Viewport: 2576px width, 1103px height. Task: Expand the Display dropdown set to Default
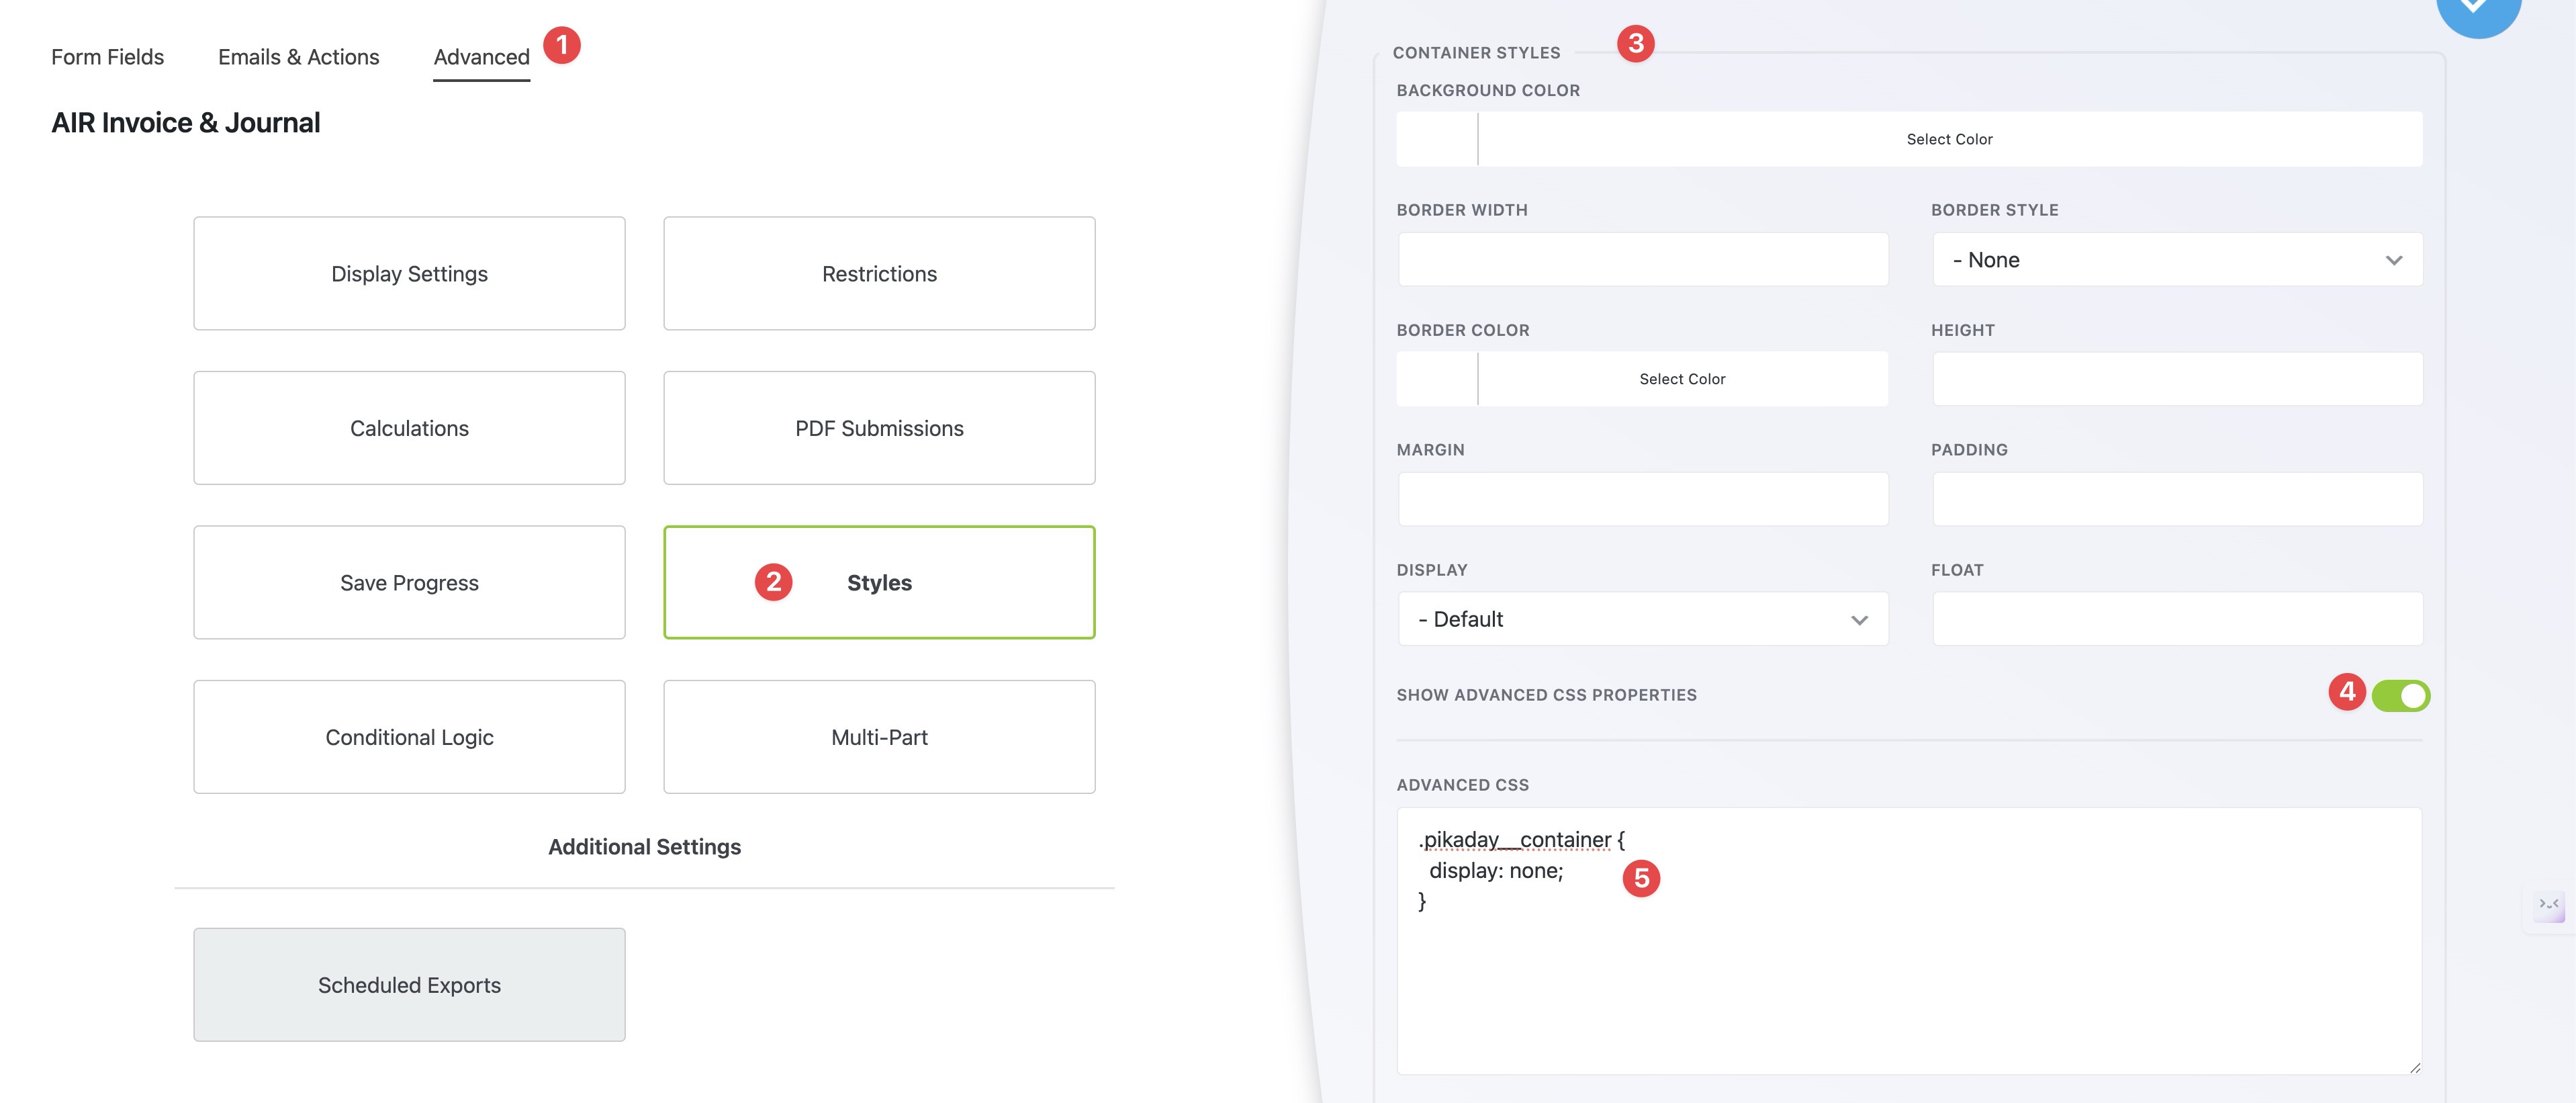click(x=1642, y=619)
